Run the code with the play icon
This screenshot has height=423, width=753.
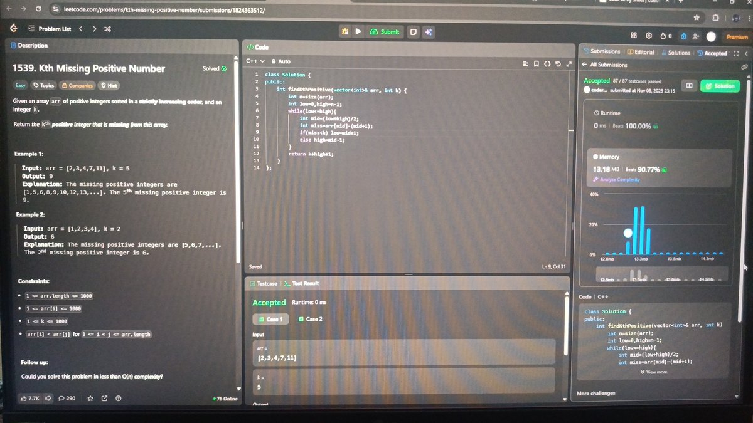pyautogui.click(x=358, y=31)
